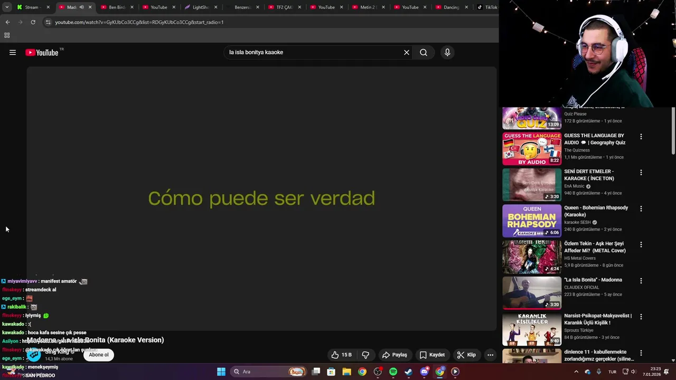Open GUESS THE LANGUAGE BY AUDIO thumbnail

coord(532,149)
